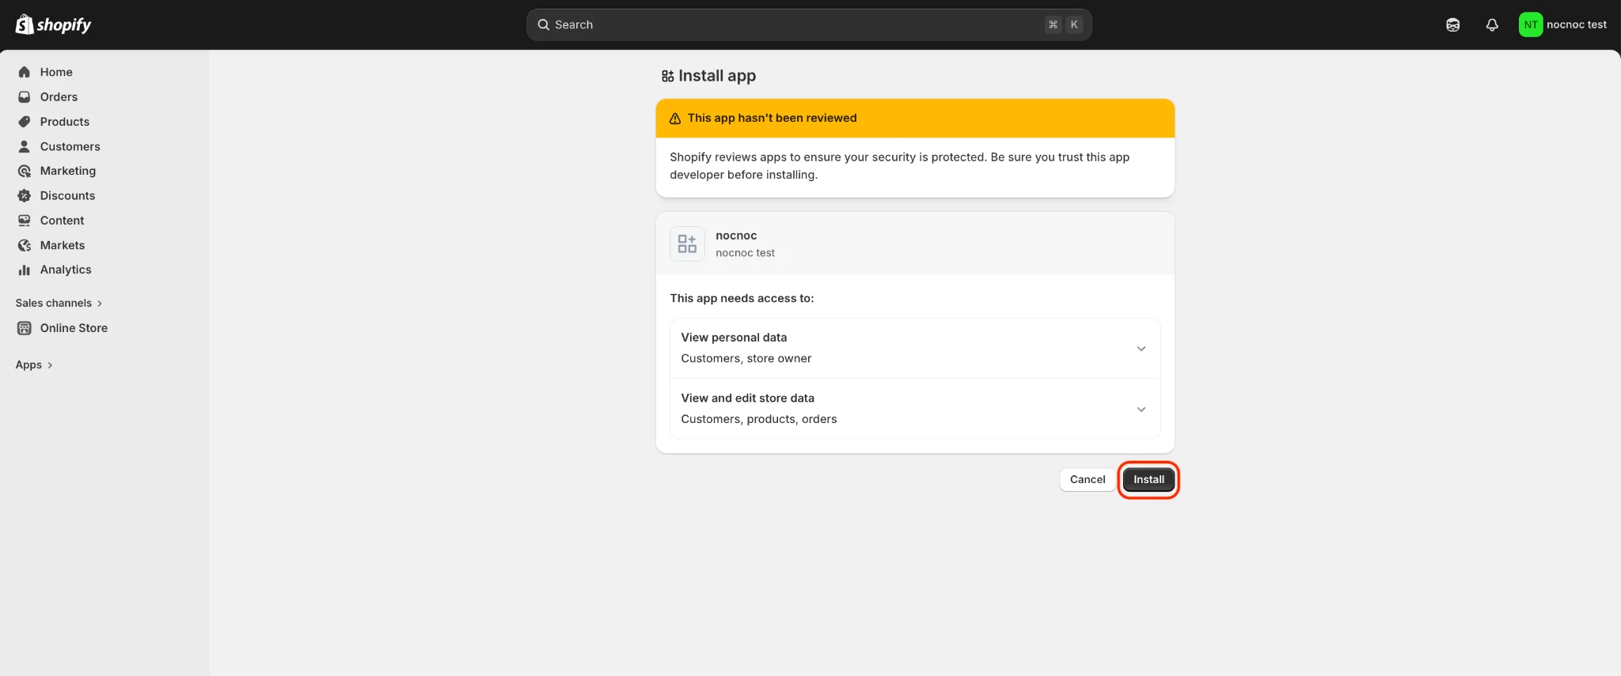
Task: Open Orders page
Action: tap(59, 96)
